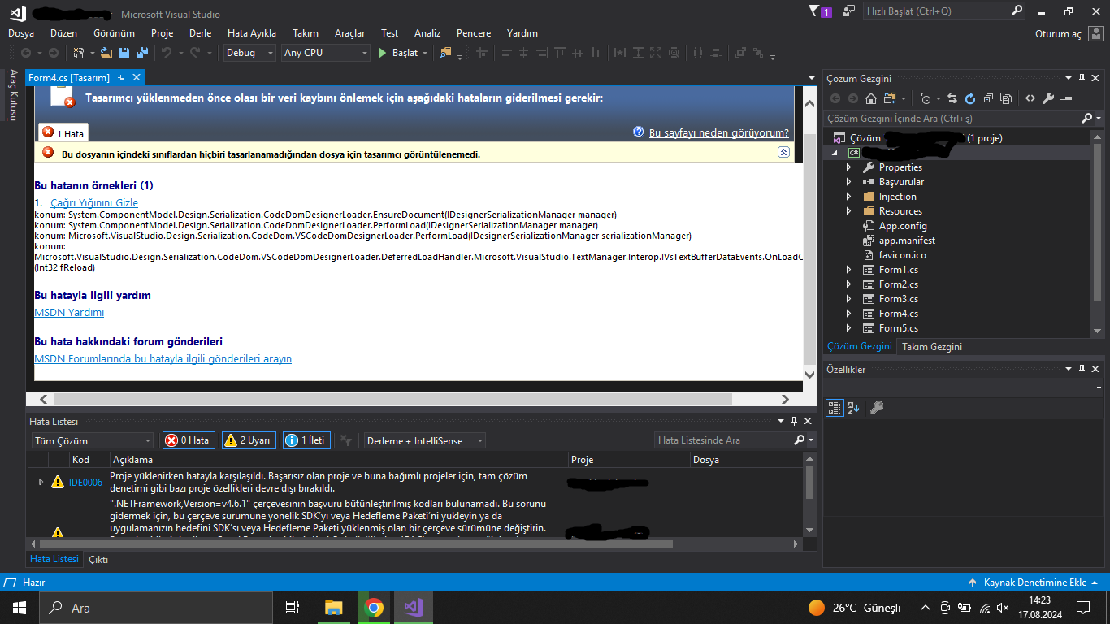Switch to the Takım Gezgini tab

932,347
